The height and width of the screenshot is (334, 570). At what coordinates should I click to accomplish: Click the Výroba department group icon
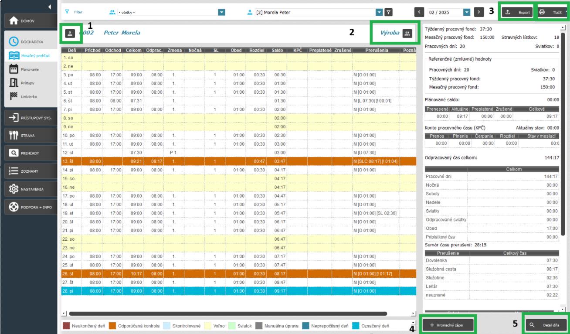[x=407, y=33]
